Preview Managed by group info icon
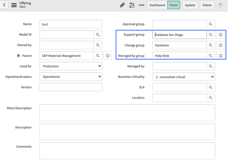The width and height of the screenshot is (228, 162). tap(221, 55)
